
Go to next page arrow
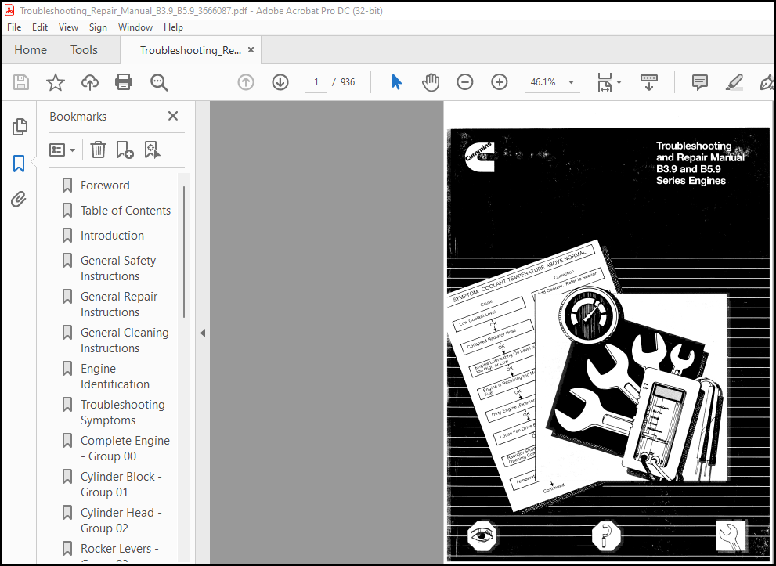(280, 82)
